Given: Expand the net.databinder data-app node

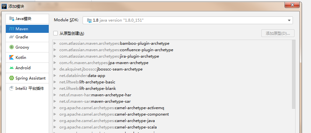Looking at the screenshot, I should (55, 76).
